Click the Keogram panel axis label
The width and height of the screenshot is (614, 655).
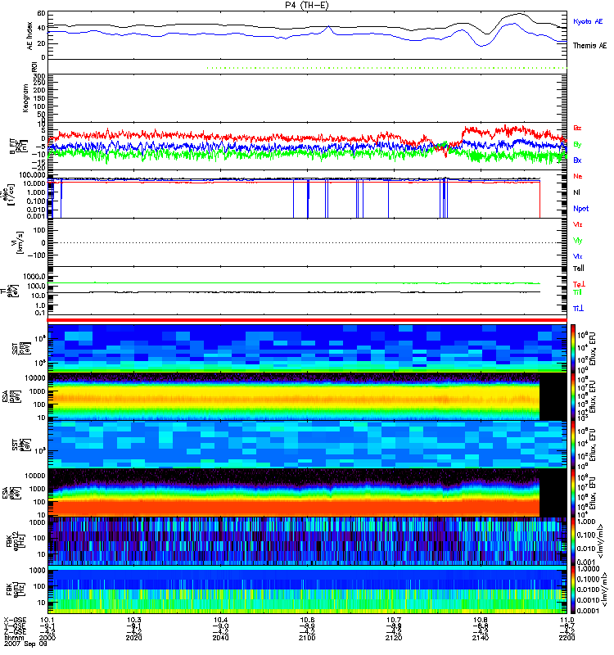pyautogui.click(x=25, y=98)
